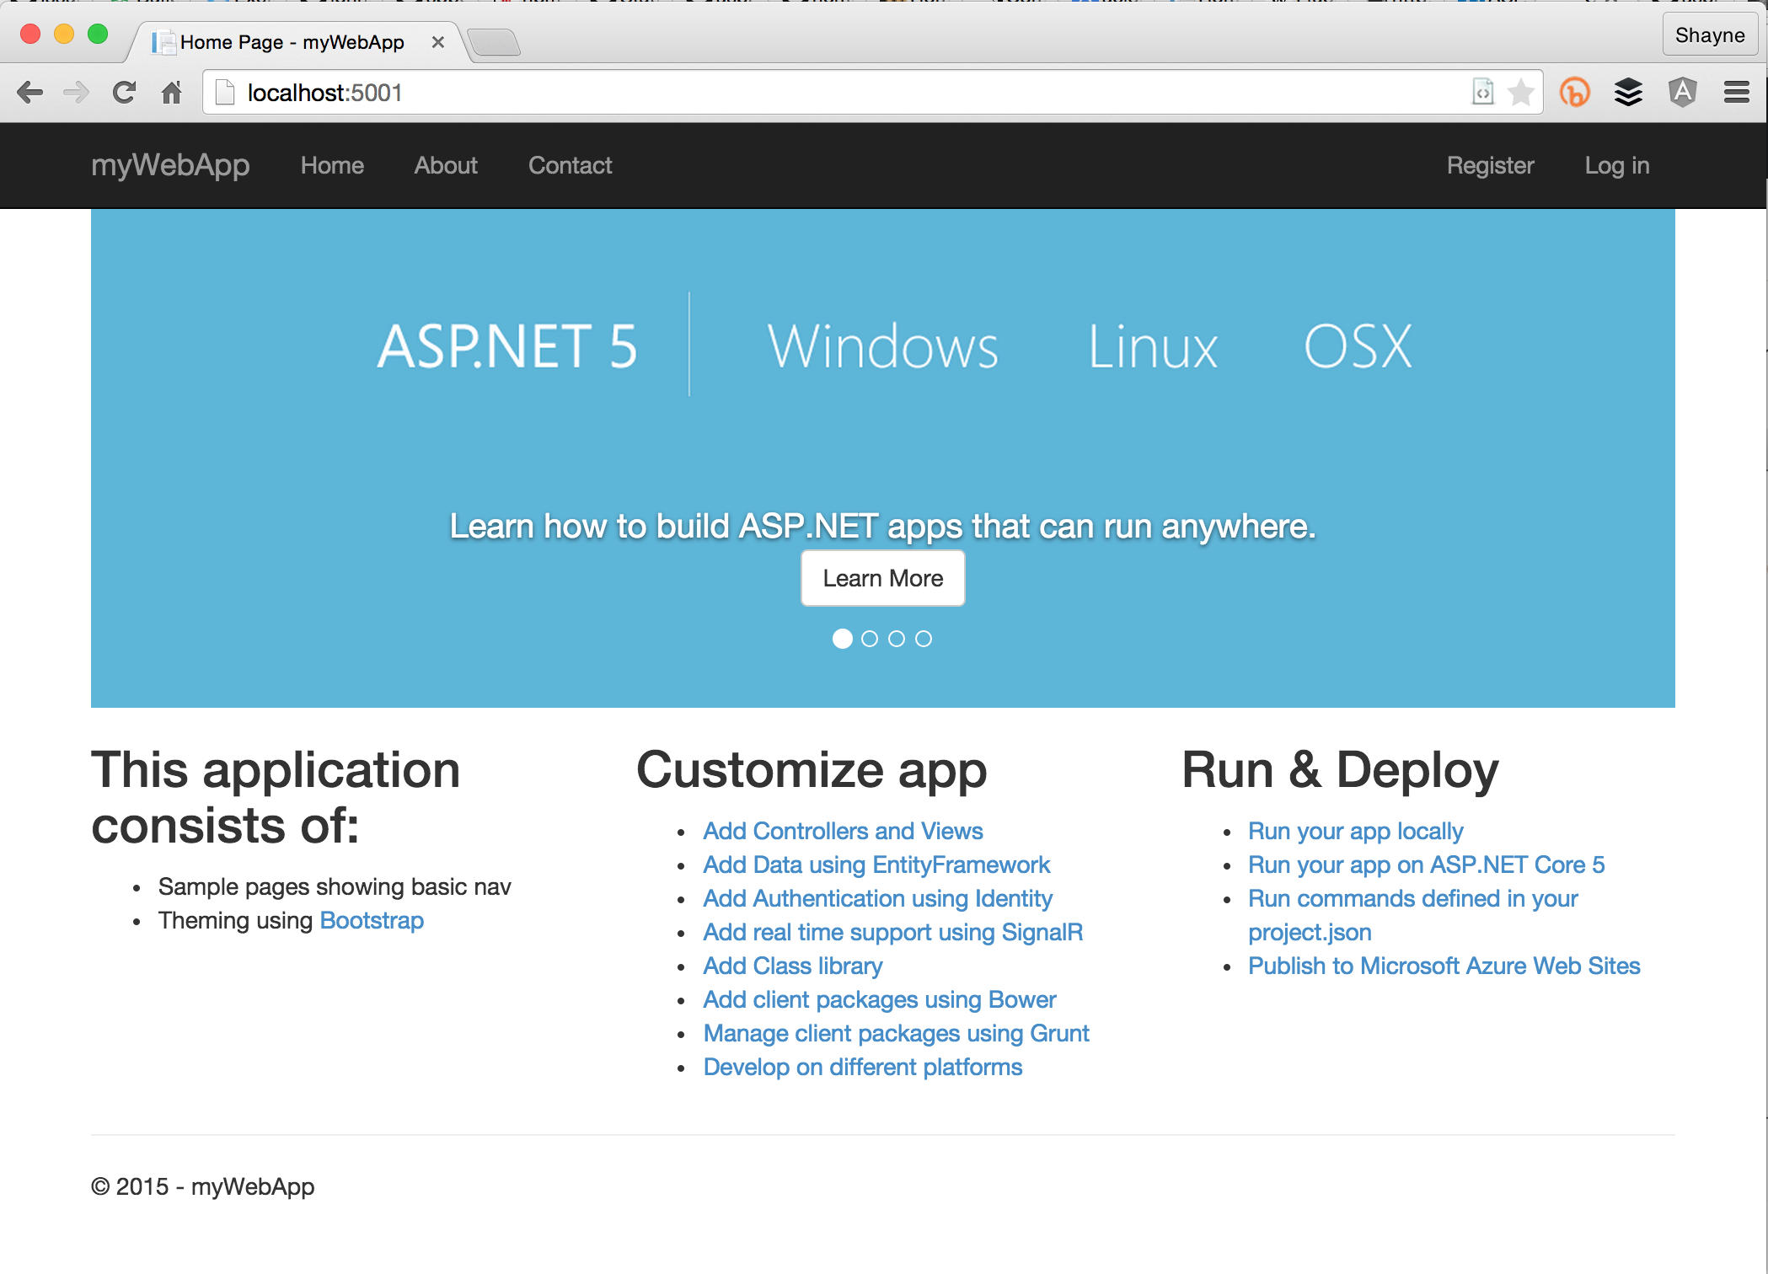
Task: Open Add client packages using Bower link
Action: [x=880, y=999]
